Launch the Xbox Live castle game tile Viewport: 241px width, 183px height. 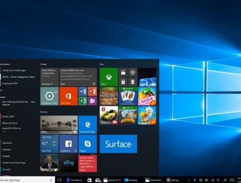[x=128, y=115]
